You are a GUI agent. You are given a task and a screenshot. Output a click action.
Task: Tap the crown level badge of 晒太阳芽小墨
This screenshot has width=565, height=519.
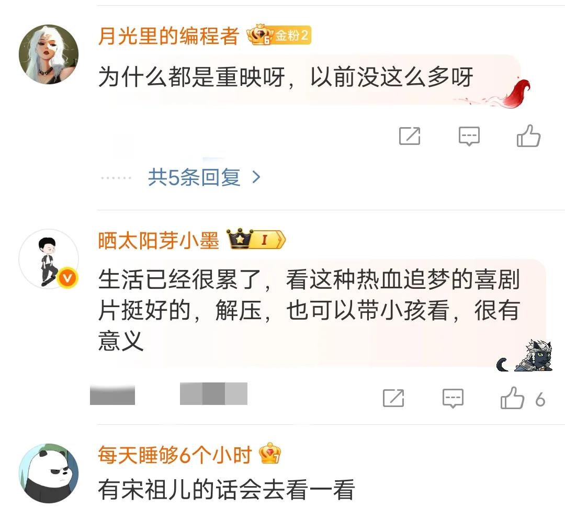tap(256, 239)
